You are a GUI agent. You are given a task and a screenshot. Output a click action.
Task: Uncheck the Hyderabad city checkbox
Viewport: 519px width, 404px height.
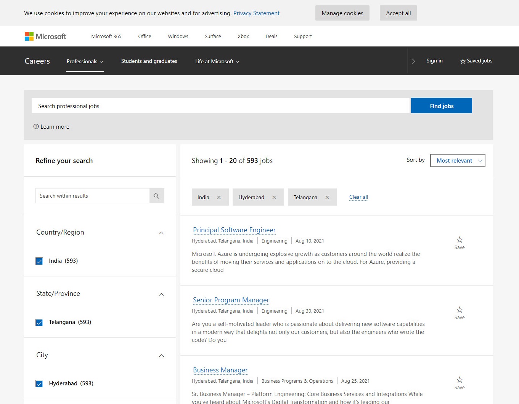[39, 383]
